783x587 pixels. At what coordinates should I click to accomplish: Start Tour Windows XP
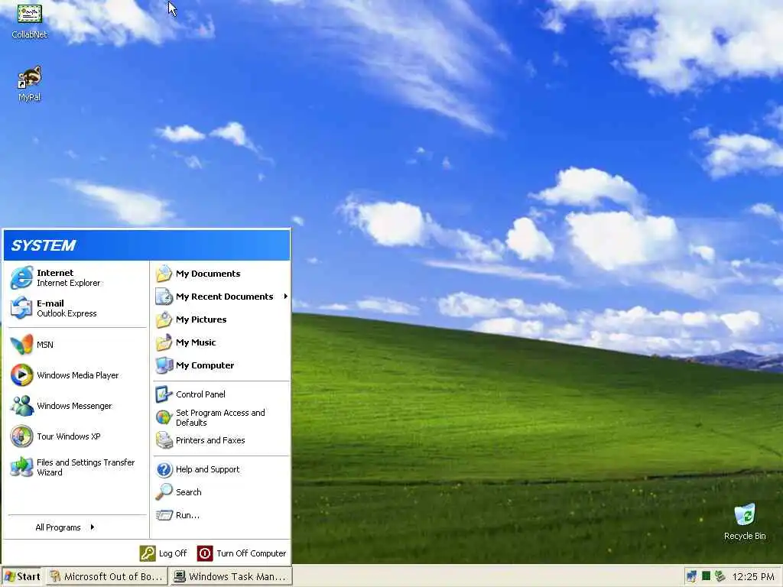77,436
